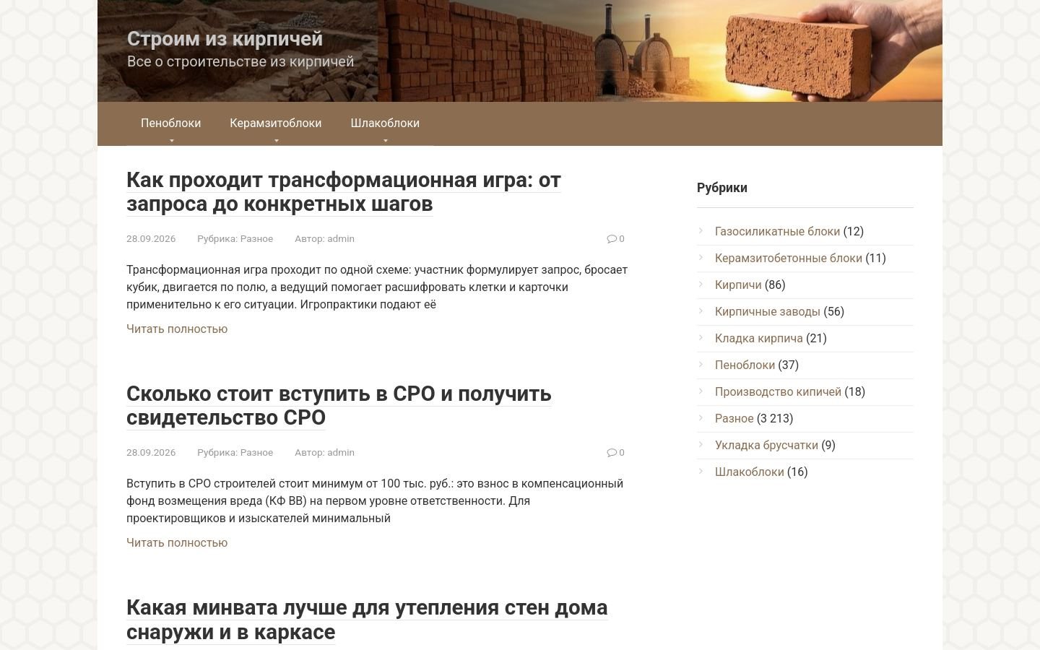Image resolution: width=1040 pixels, height=650 pixels.
Task: Open article 'Как проходит трансформационная игра'
Action: (x=344, y=191)
